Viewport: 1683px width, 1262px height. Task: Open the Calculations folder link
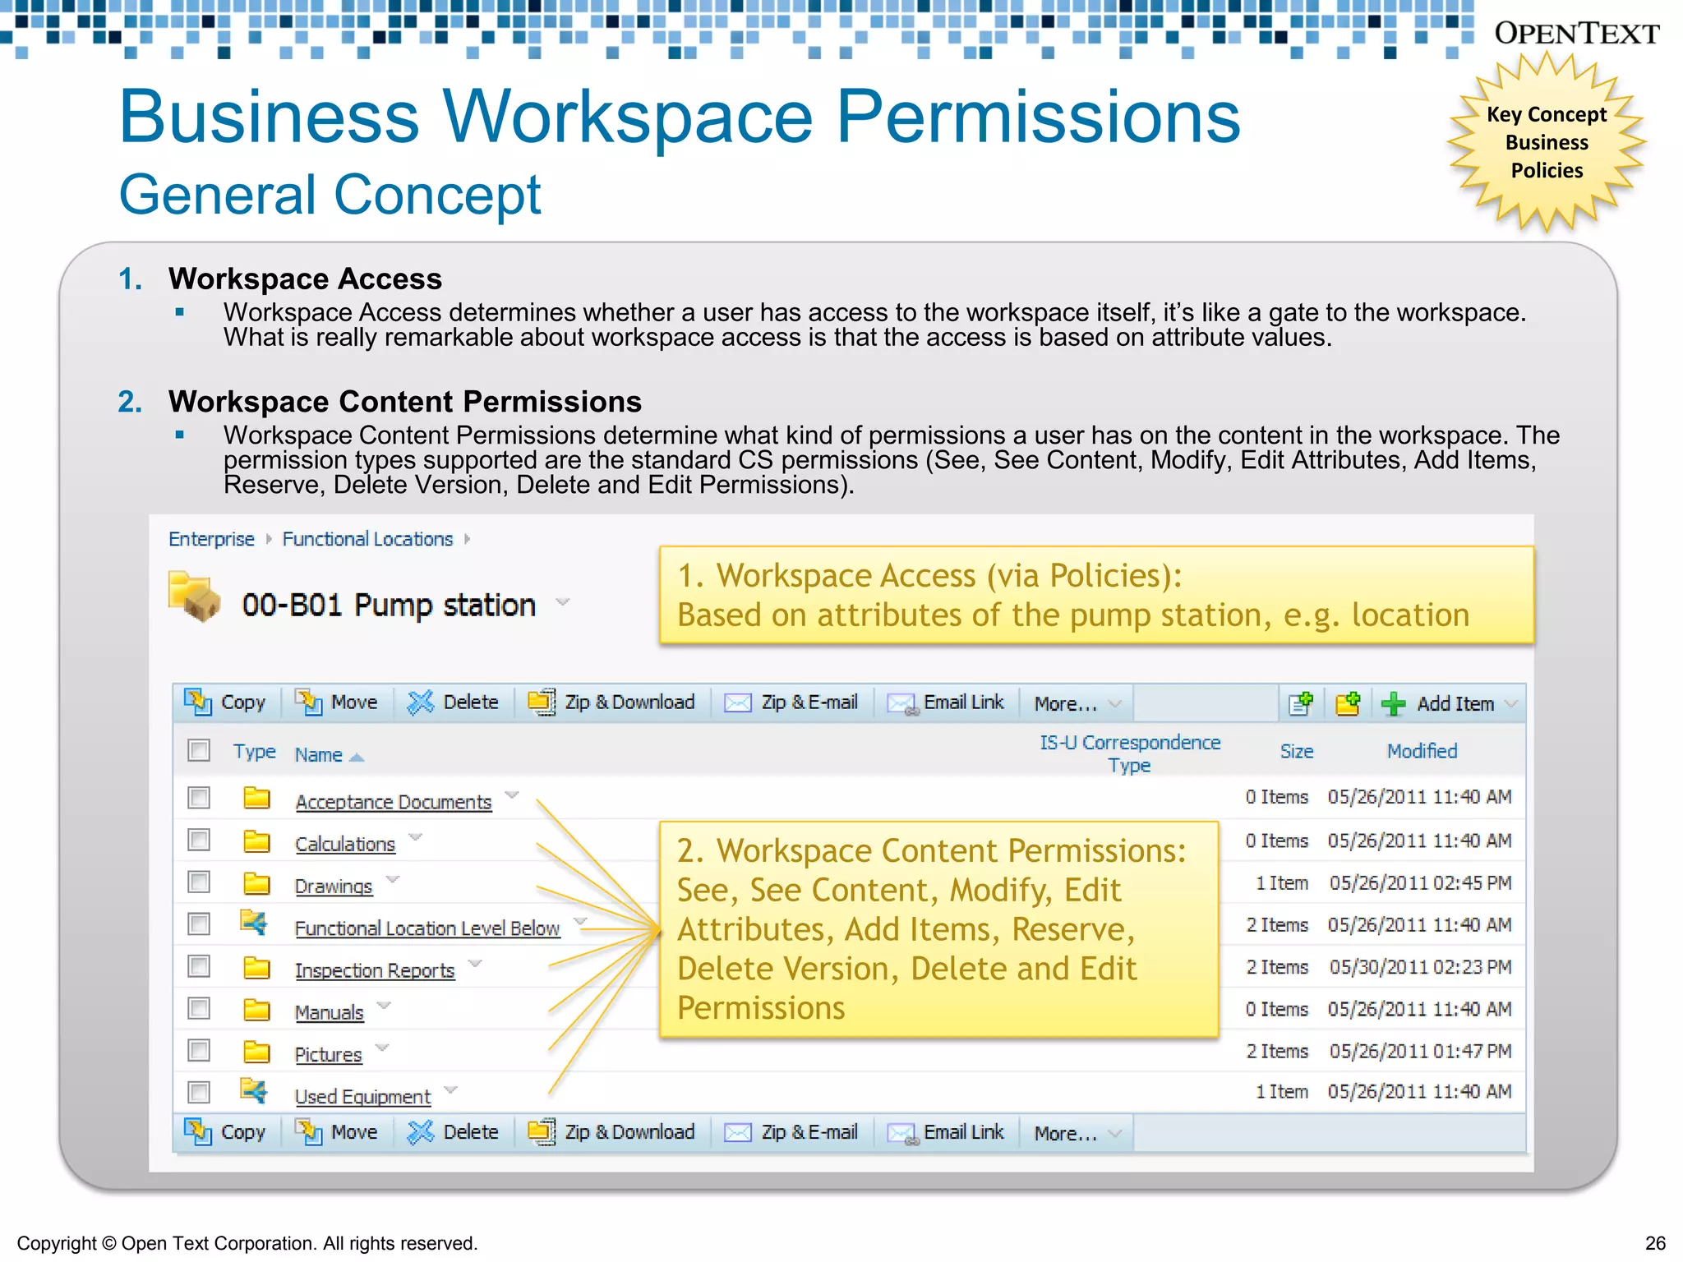345,844
